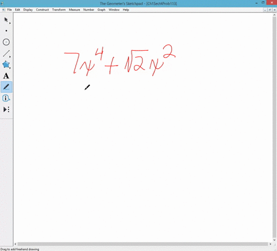This screenshot has width=277, height=251.
Task: Click the vertical scrollbar down arrow
Action: (x=275, y=240)
